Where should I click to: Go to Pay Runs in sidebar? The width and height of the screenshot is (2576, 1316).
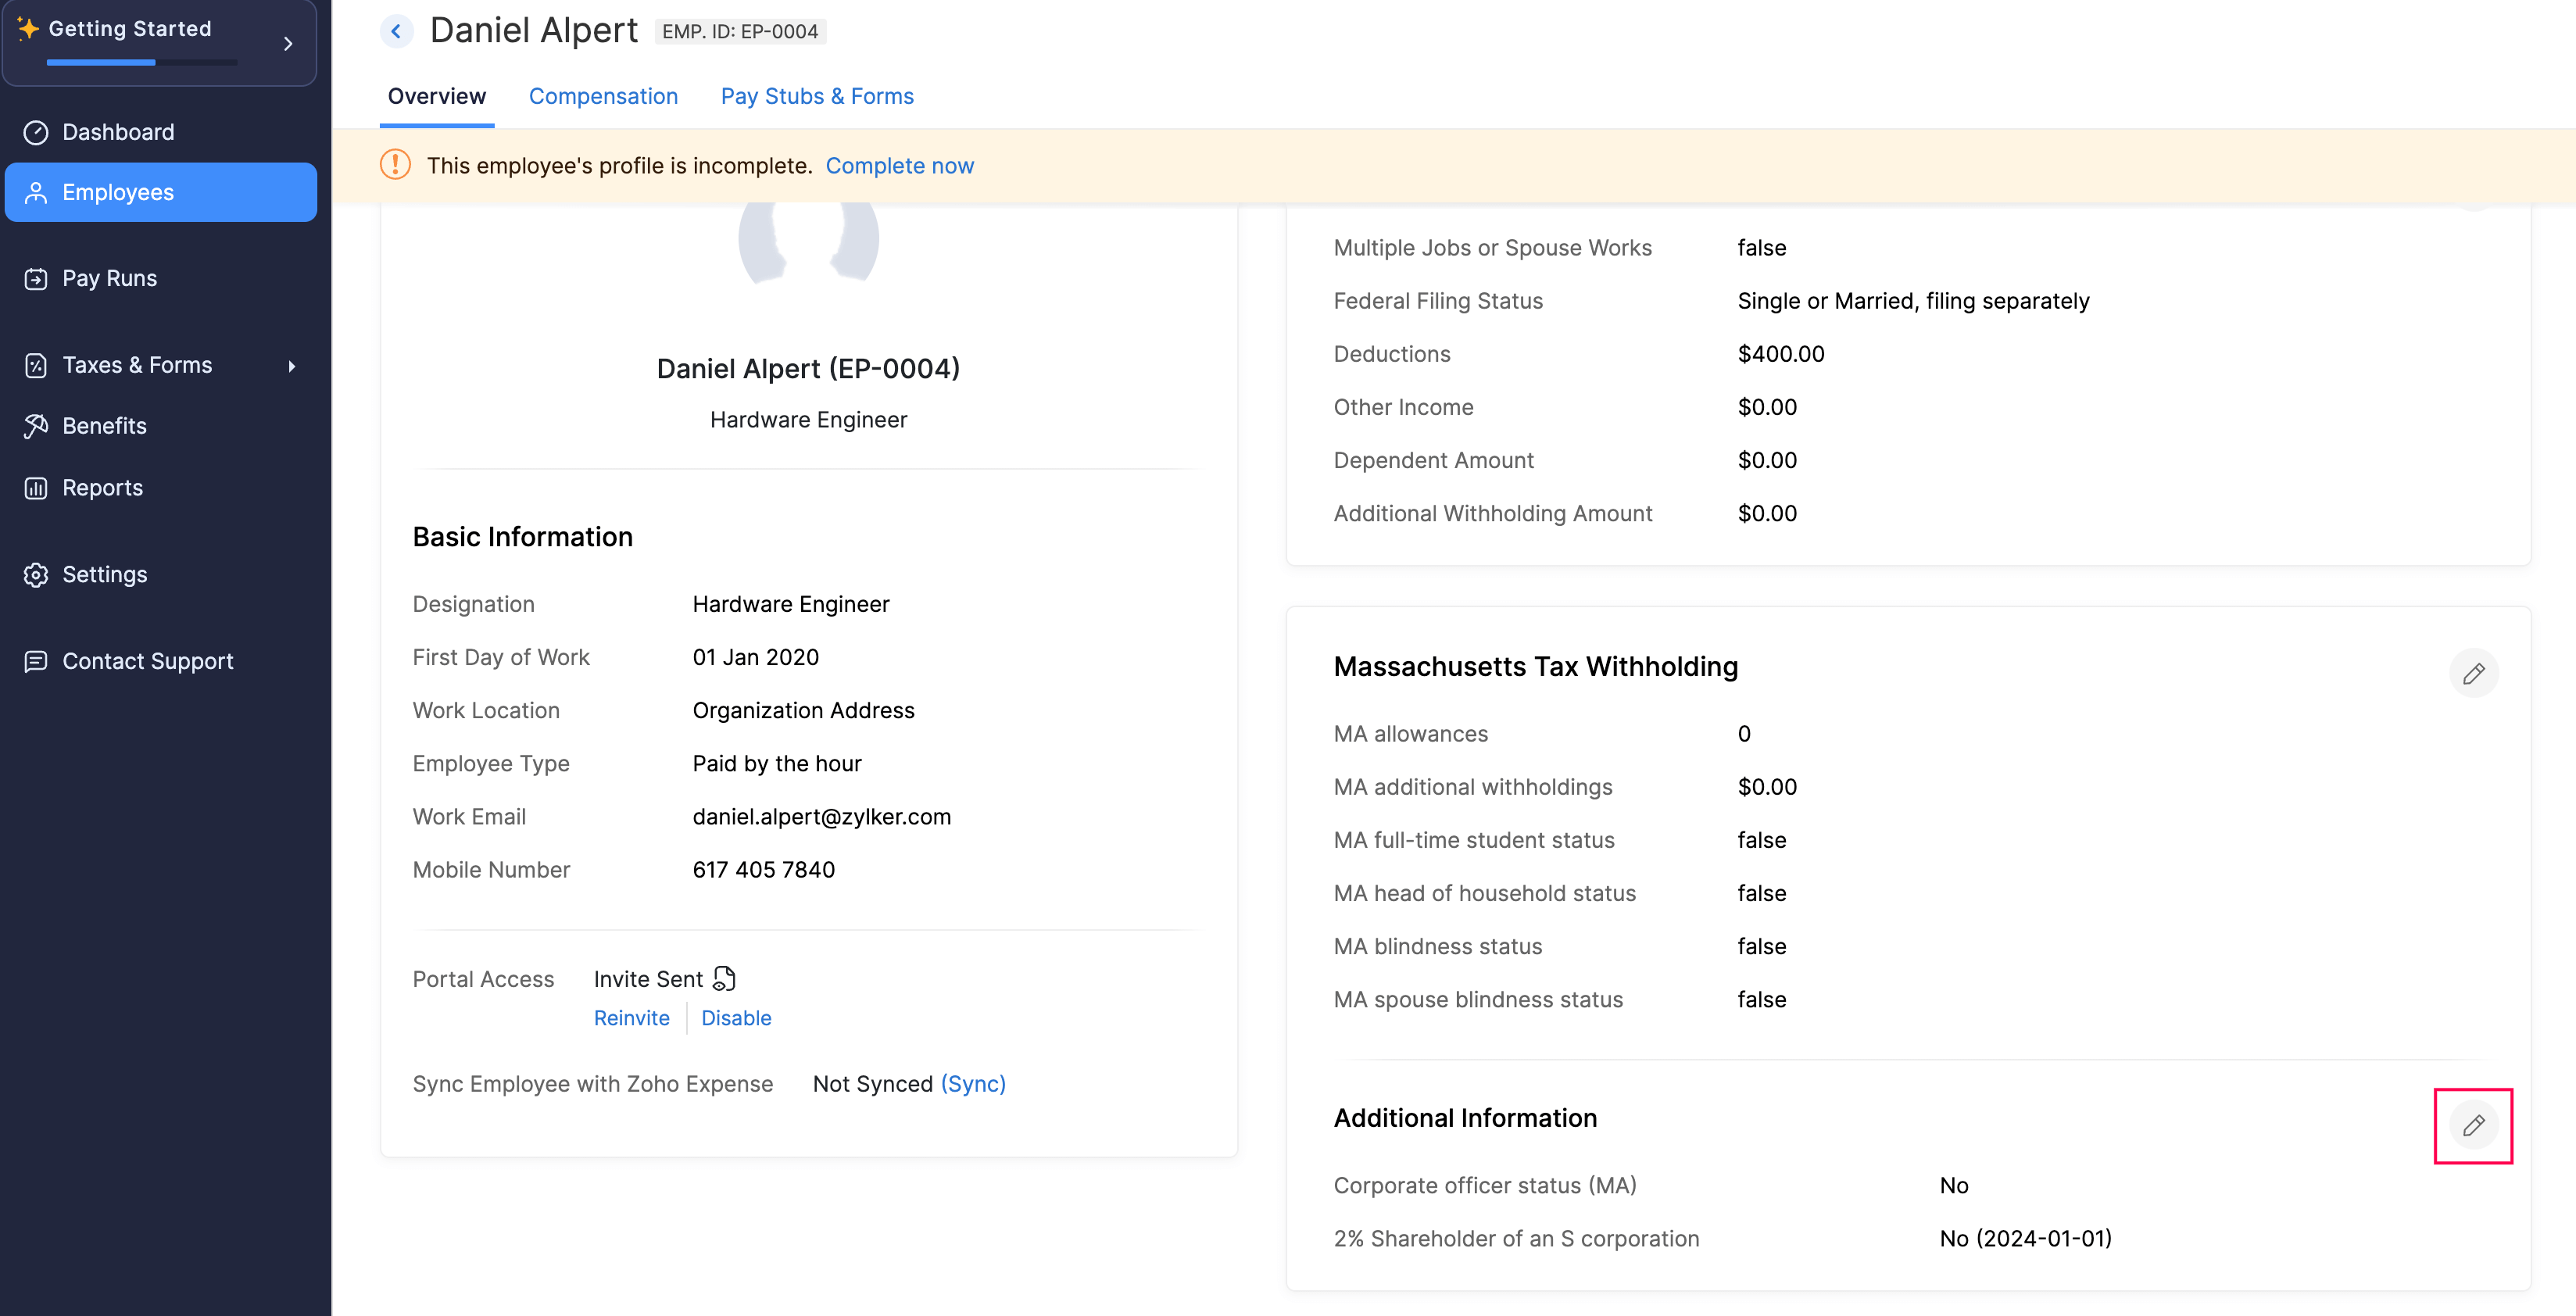click(109, 278)
